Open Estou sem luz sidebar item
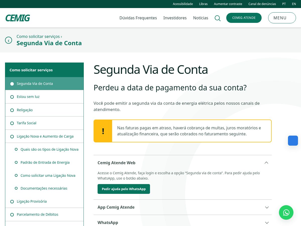This screenshot has width=301, height=226. [x=44, y=97]
